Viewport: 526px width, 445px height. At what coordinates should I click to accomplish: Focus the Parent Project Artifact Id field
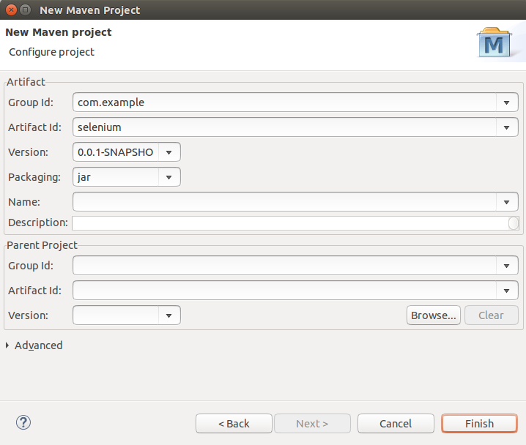pos(284,291)
